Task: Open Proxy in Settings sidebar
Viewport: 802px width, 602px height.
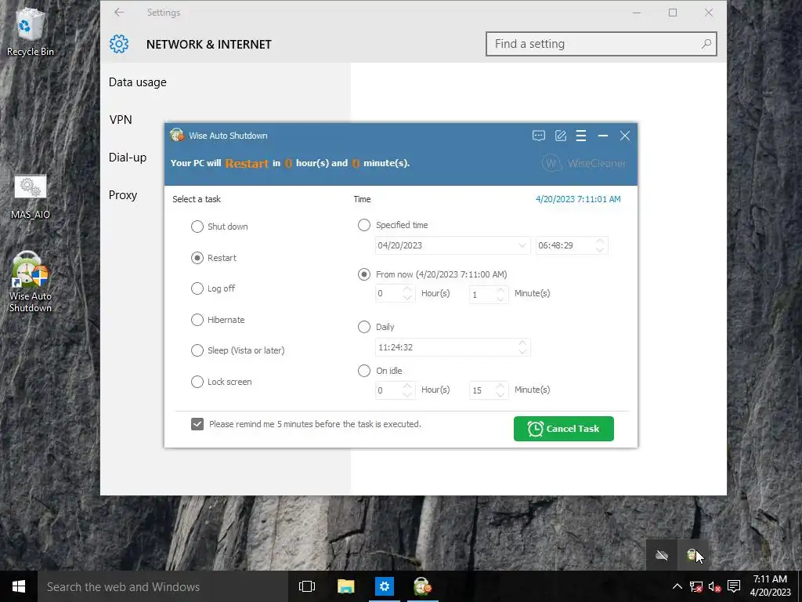Action: (x=123, y=195)
